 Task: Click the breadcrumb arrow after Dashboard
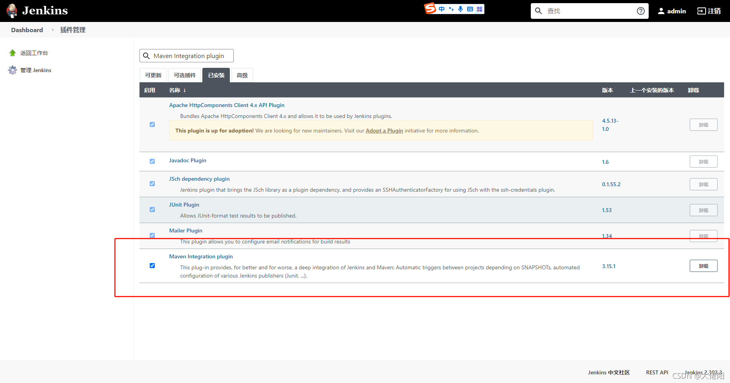pyautogui.click(x=53, y=30)
